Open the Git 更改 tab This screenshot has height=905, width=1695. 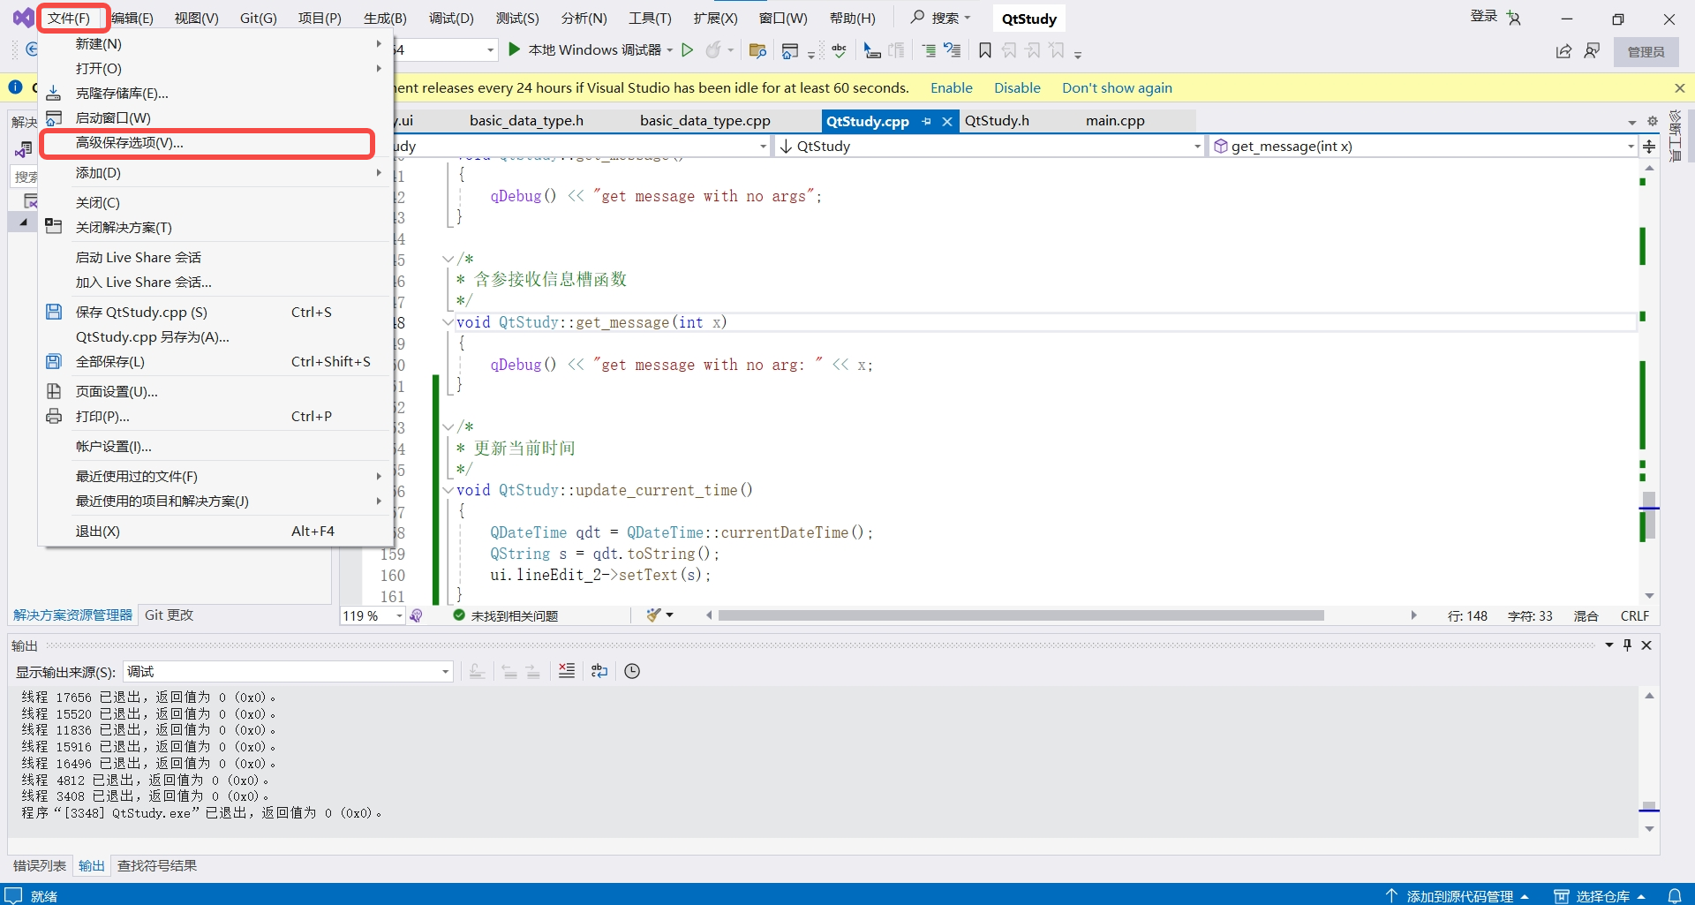pos(169,615)
